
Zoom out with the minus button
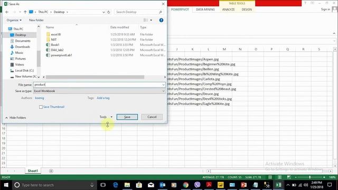coord(296,177)
